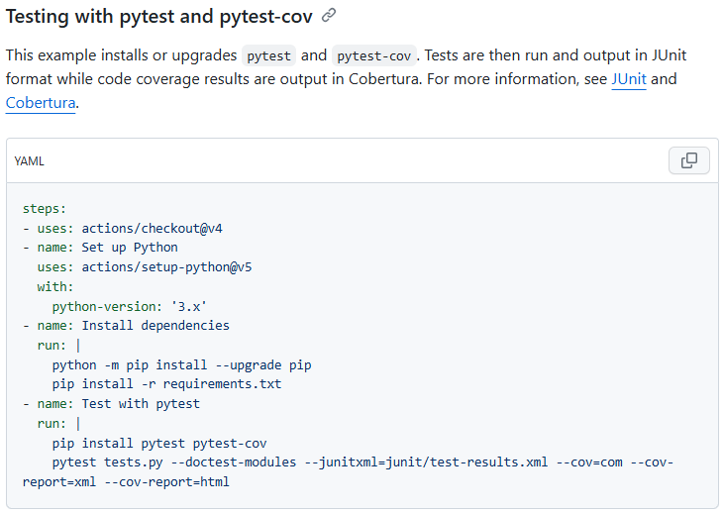Click the "pip install -r requirements.txt" line
Screen dimensions: 723x513
click(x=167, y=384)
